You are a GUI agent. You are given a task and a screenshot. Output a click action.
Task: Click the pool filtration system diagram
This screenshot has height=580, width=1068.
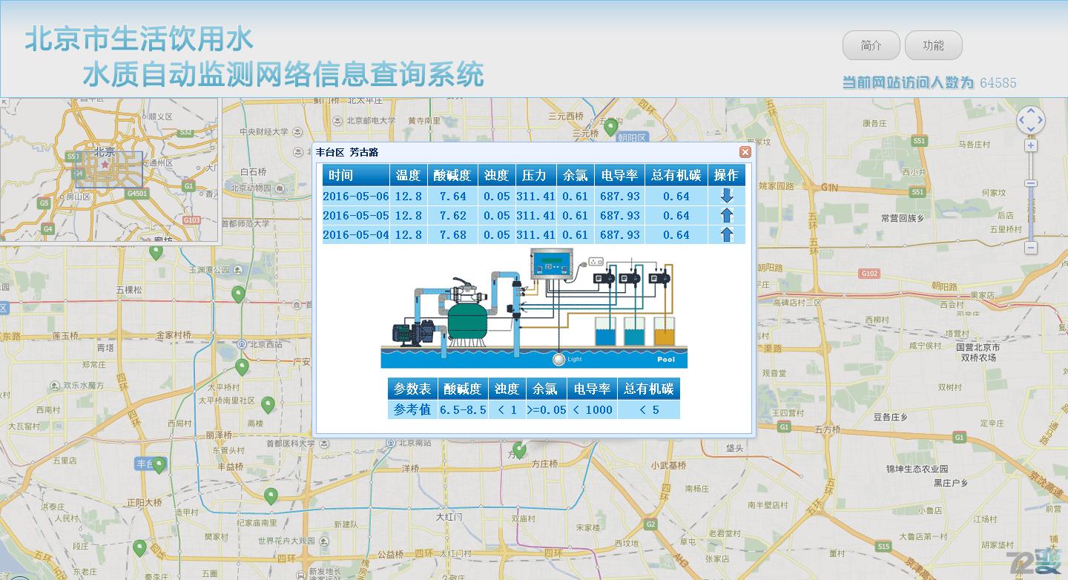coord(534,310)
